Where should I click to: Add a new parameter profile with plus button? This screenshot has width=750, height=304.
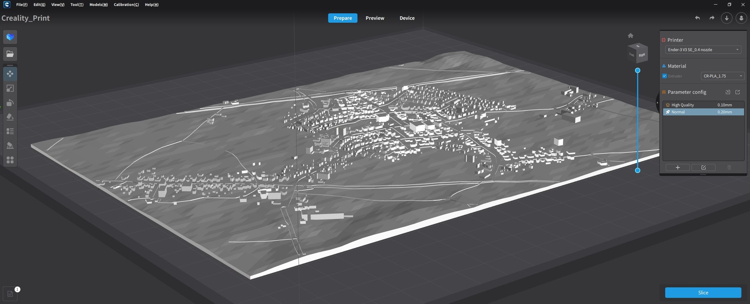point(678,168)
